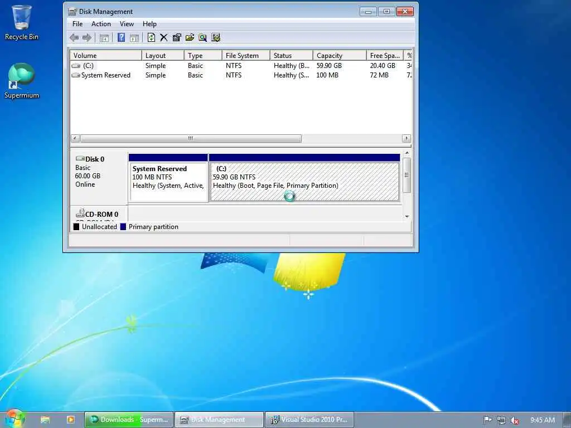571x428 pixels.
Task: Click the CD-ROM 0 drive icon
Action: [80, 213]
